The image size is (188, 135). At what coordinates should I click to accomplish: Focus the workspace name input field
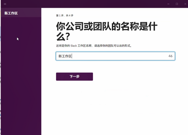(115, 56)
